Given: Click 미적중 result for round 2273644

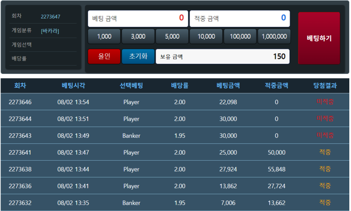Looking at the screenshot, I should coord(325,119).
